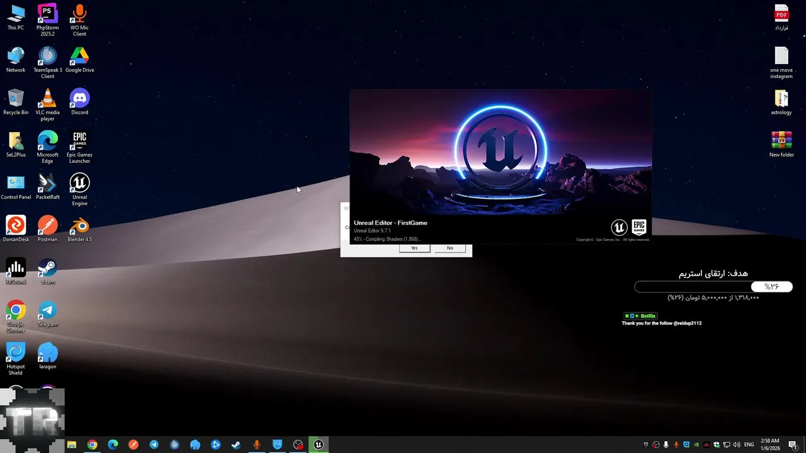
Task: Click the stream goal progress bar
Action: [x=713, y=287]
